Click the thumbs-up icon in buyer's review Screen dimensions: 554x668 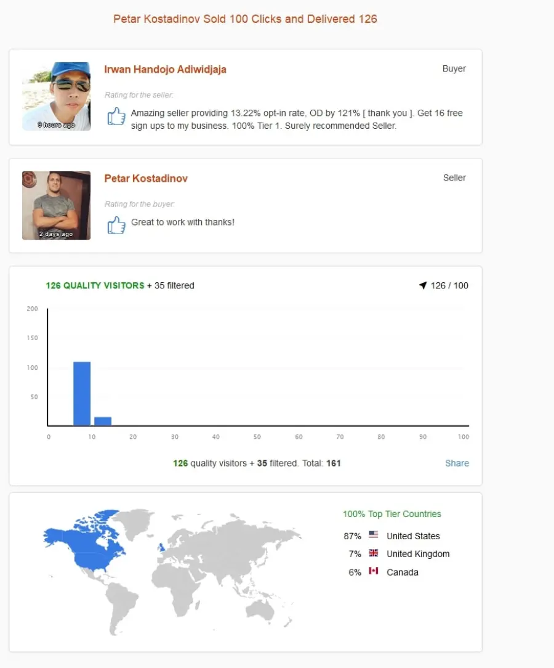pyautogui.click(x=116, y=116)
